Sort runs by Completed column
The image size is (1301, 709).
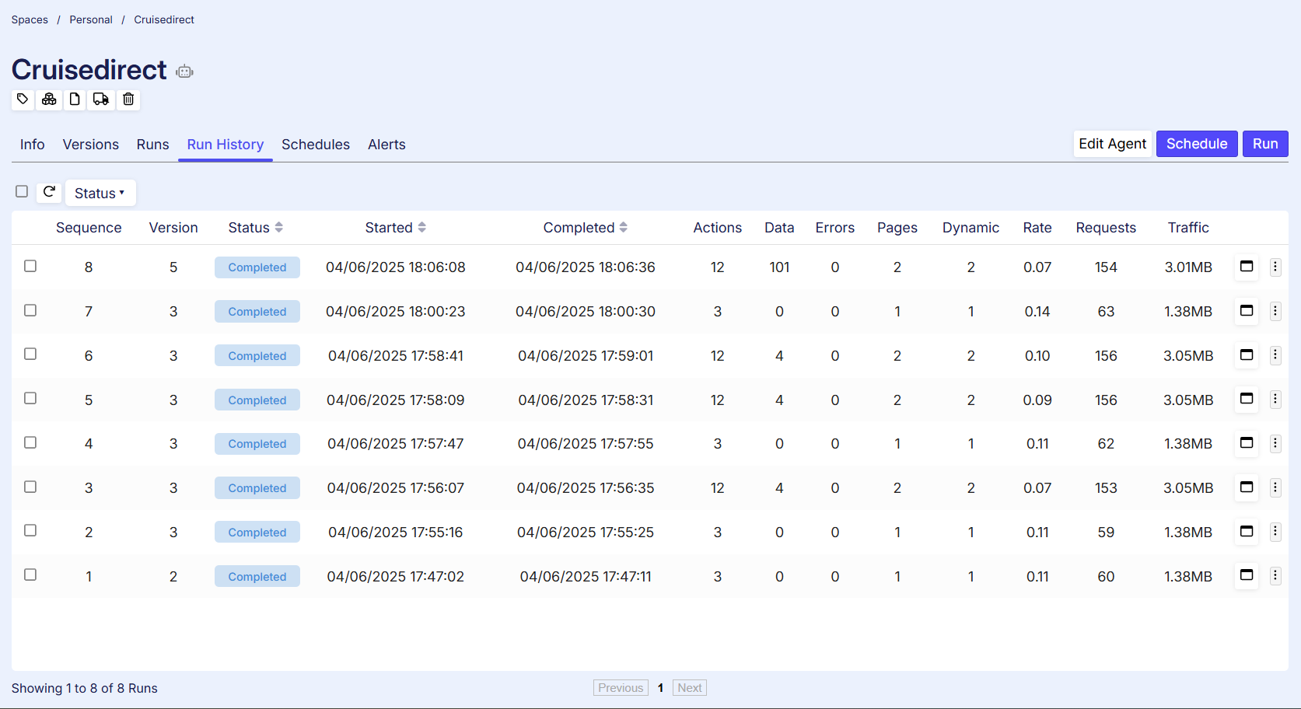coord(585,228)
